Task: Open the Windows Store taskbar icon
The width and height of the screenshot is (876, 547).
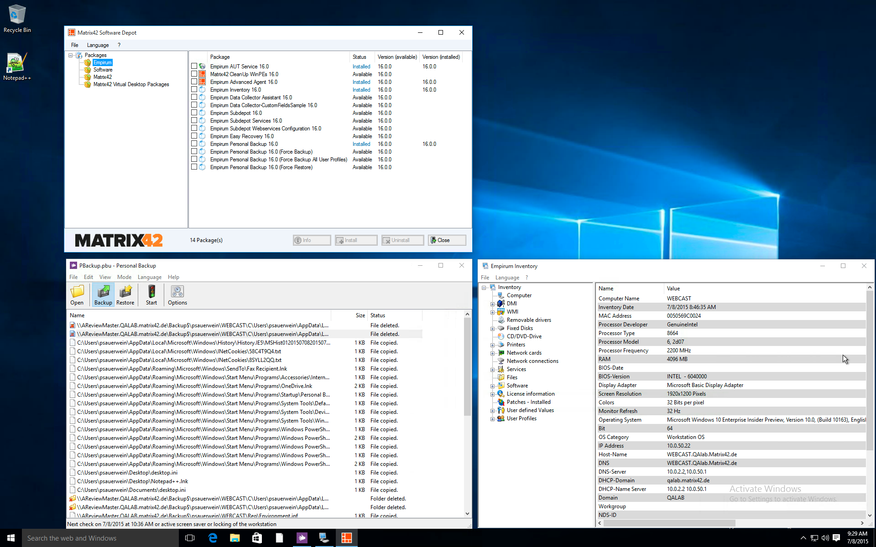Action: click(x=257, y=538)
